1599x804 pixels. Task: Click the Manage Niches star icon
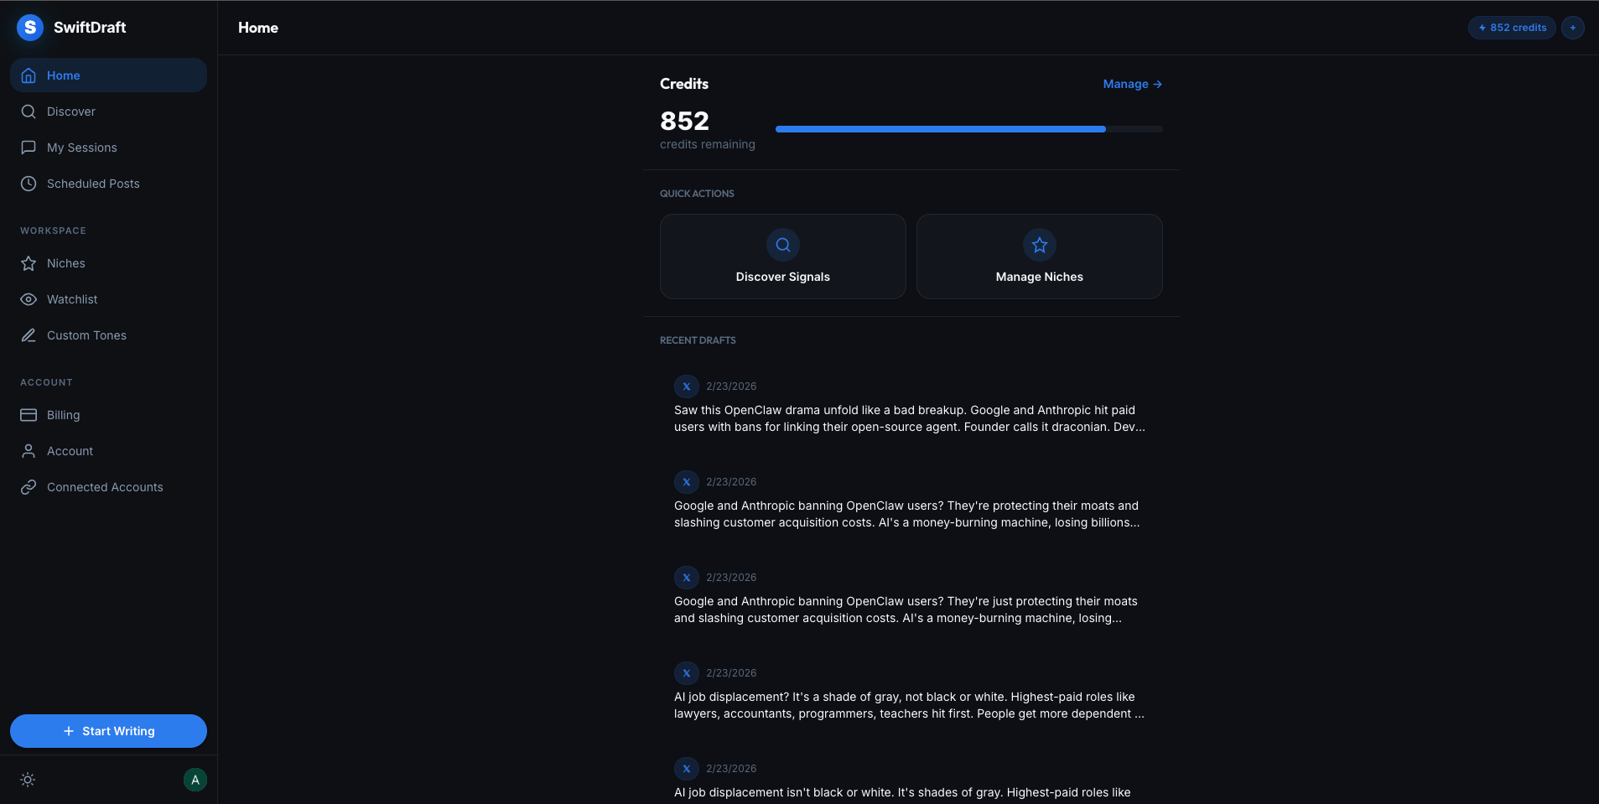pyautogui.click(x=1038, y=245)
